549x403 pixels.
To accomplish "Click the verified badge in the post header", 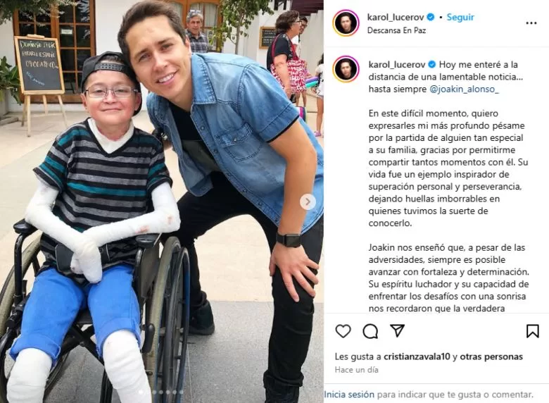I will [431, 17].
